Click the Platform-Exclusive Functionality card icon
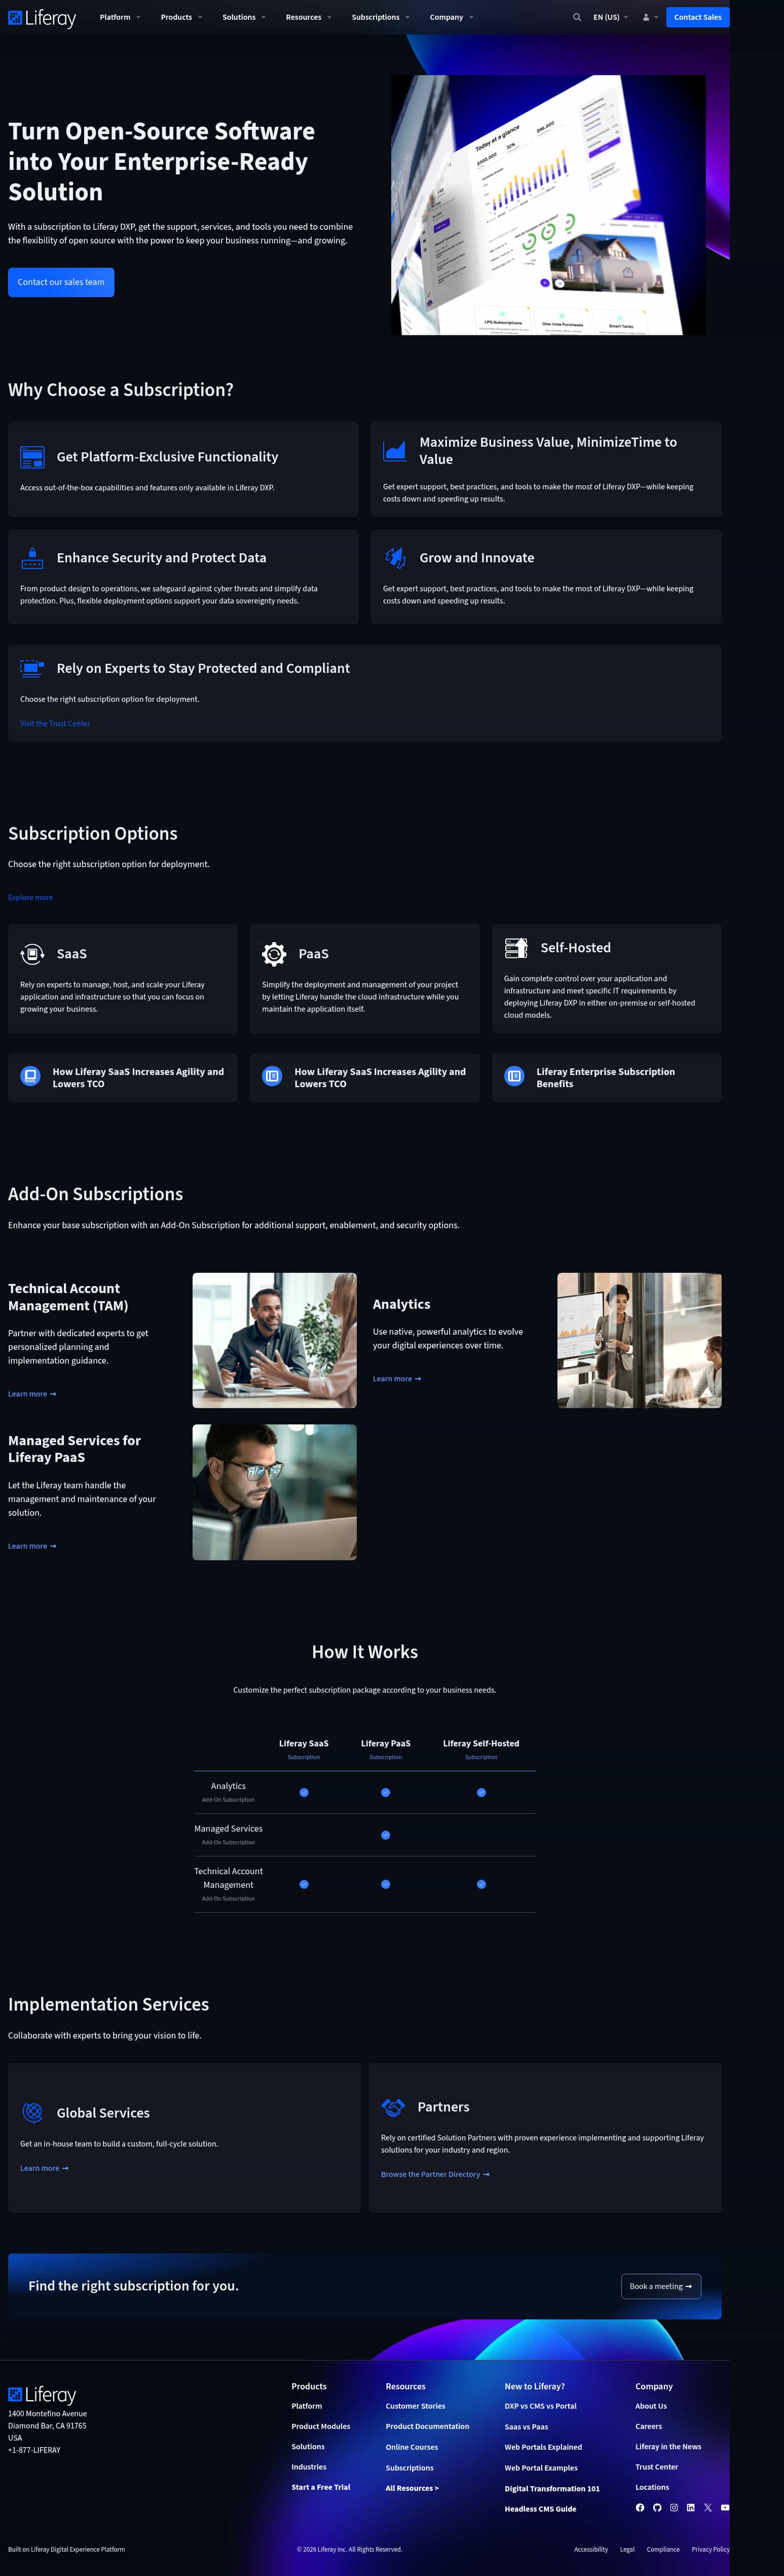Screen dimensions: 784x2576 pos(32,457)
